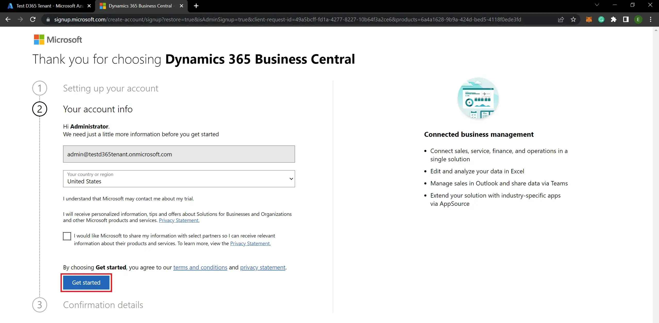Click 'Setting up your account' heading
The height and width of the screenshot is (323, 659).
pos(111,88)
